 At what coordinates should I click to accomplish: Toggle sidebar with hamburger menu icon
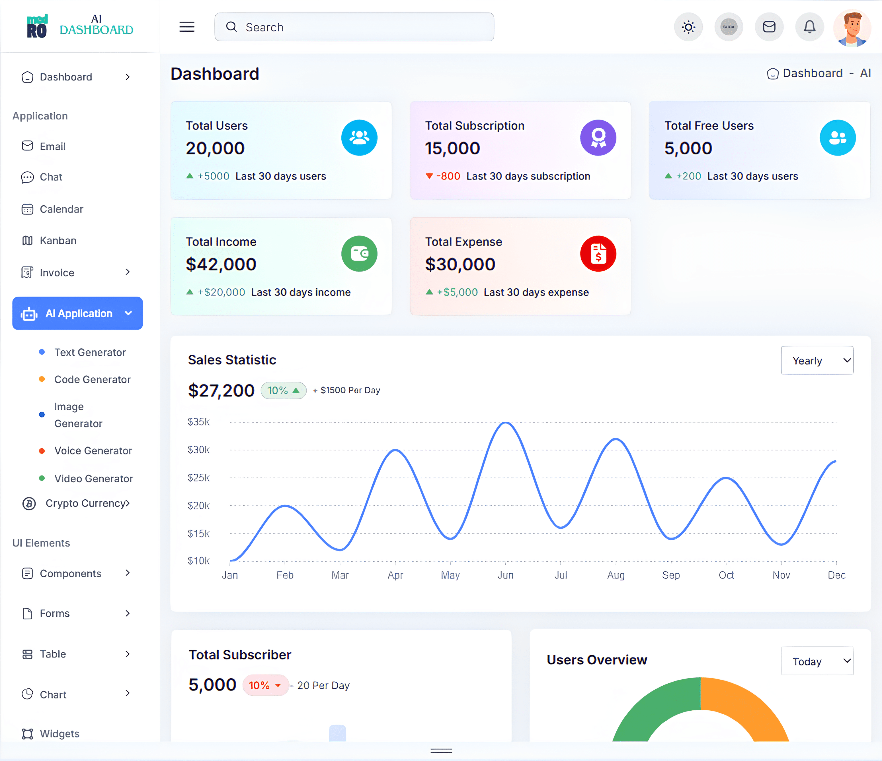pyautogui.click(x=186, y=27)
